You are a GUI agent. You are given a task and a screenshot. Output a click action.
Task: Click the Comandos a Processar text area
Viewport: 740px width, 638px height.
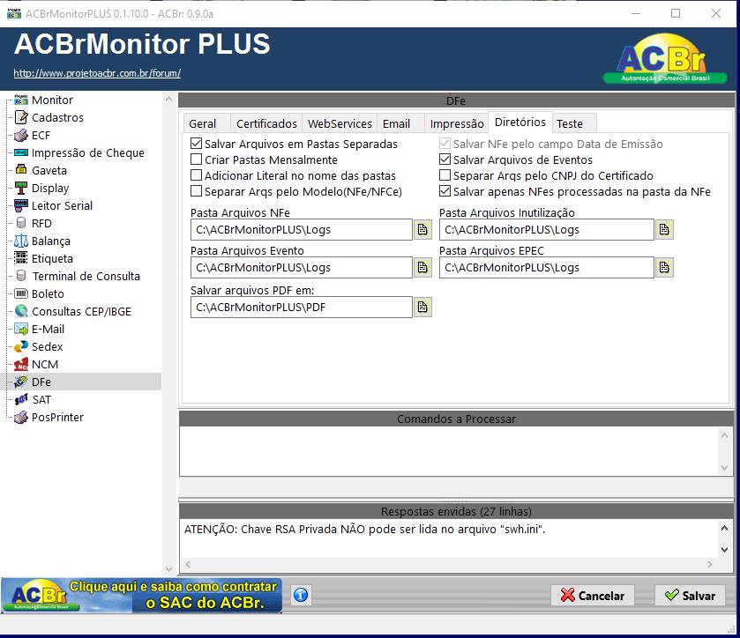[449, 451]
